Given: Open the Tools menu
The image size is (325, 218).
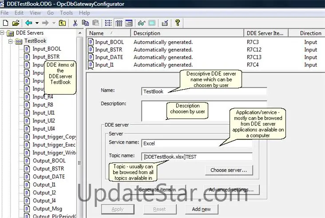Looking at the screenshot, I should click(66, 13).
